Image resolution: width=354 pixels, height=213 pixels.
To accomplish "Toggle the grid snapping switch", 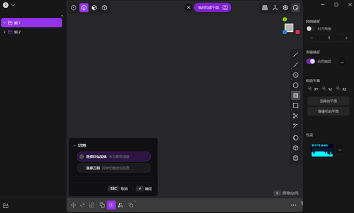I will [x=310, y=29].
